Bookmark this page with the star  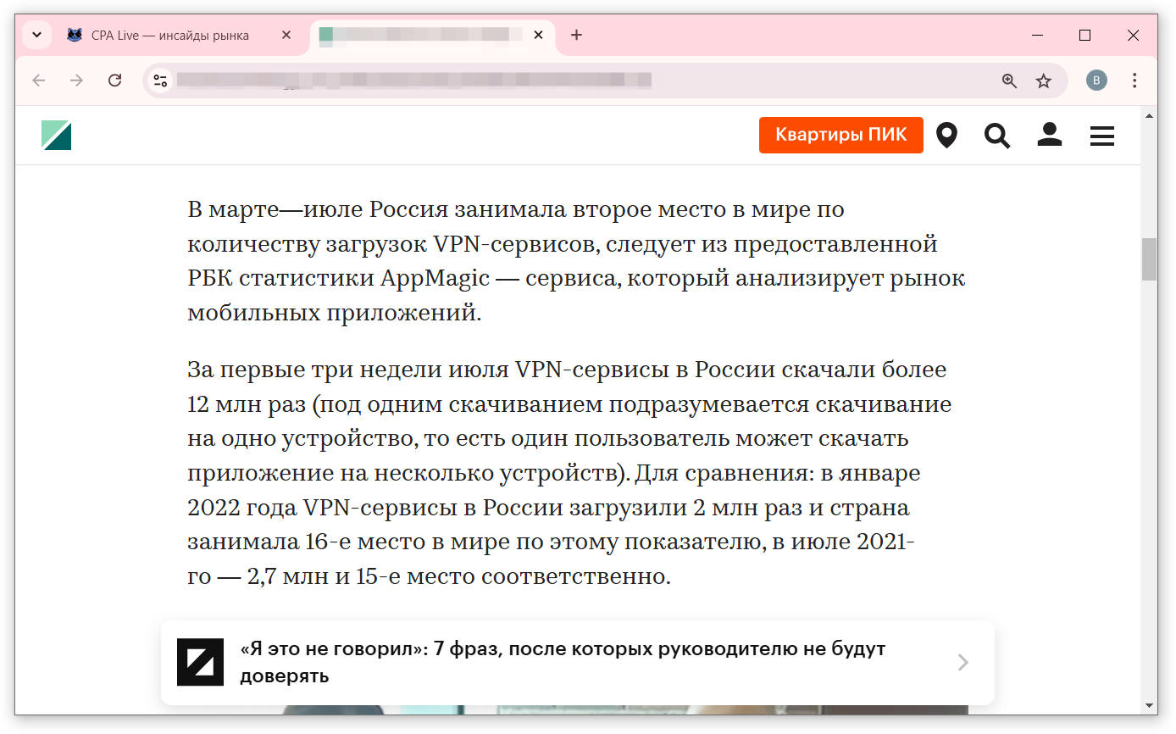(1044, 81)
